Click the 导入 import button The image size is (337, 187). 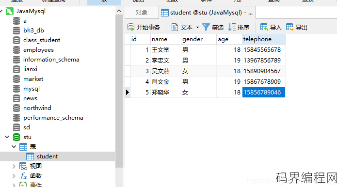tap(271, 27)
